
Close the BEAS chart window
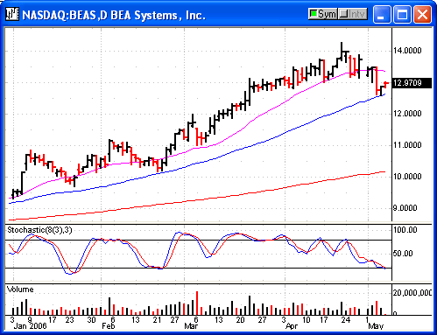point(422,14)
